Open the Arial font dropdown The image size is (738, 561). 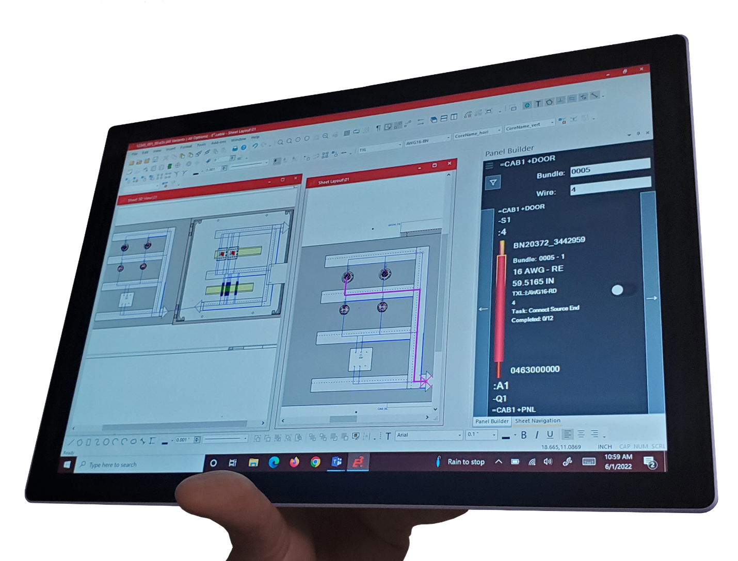pyautogui.click(x=459, y=436)
